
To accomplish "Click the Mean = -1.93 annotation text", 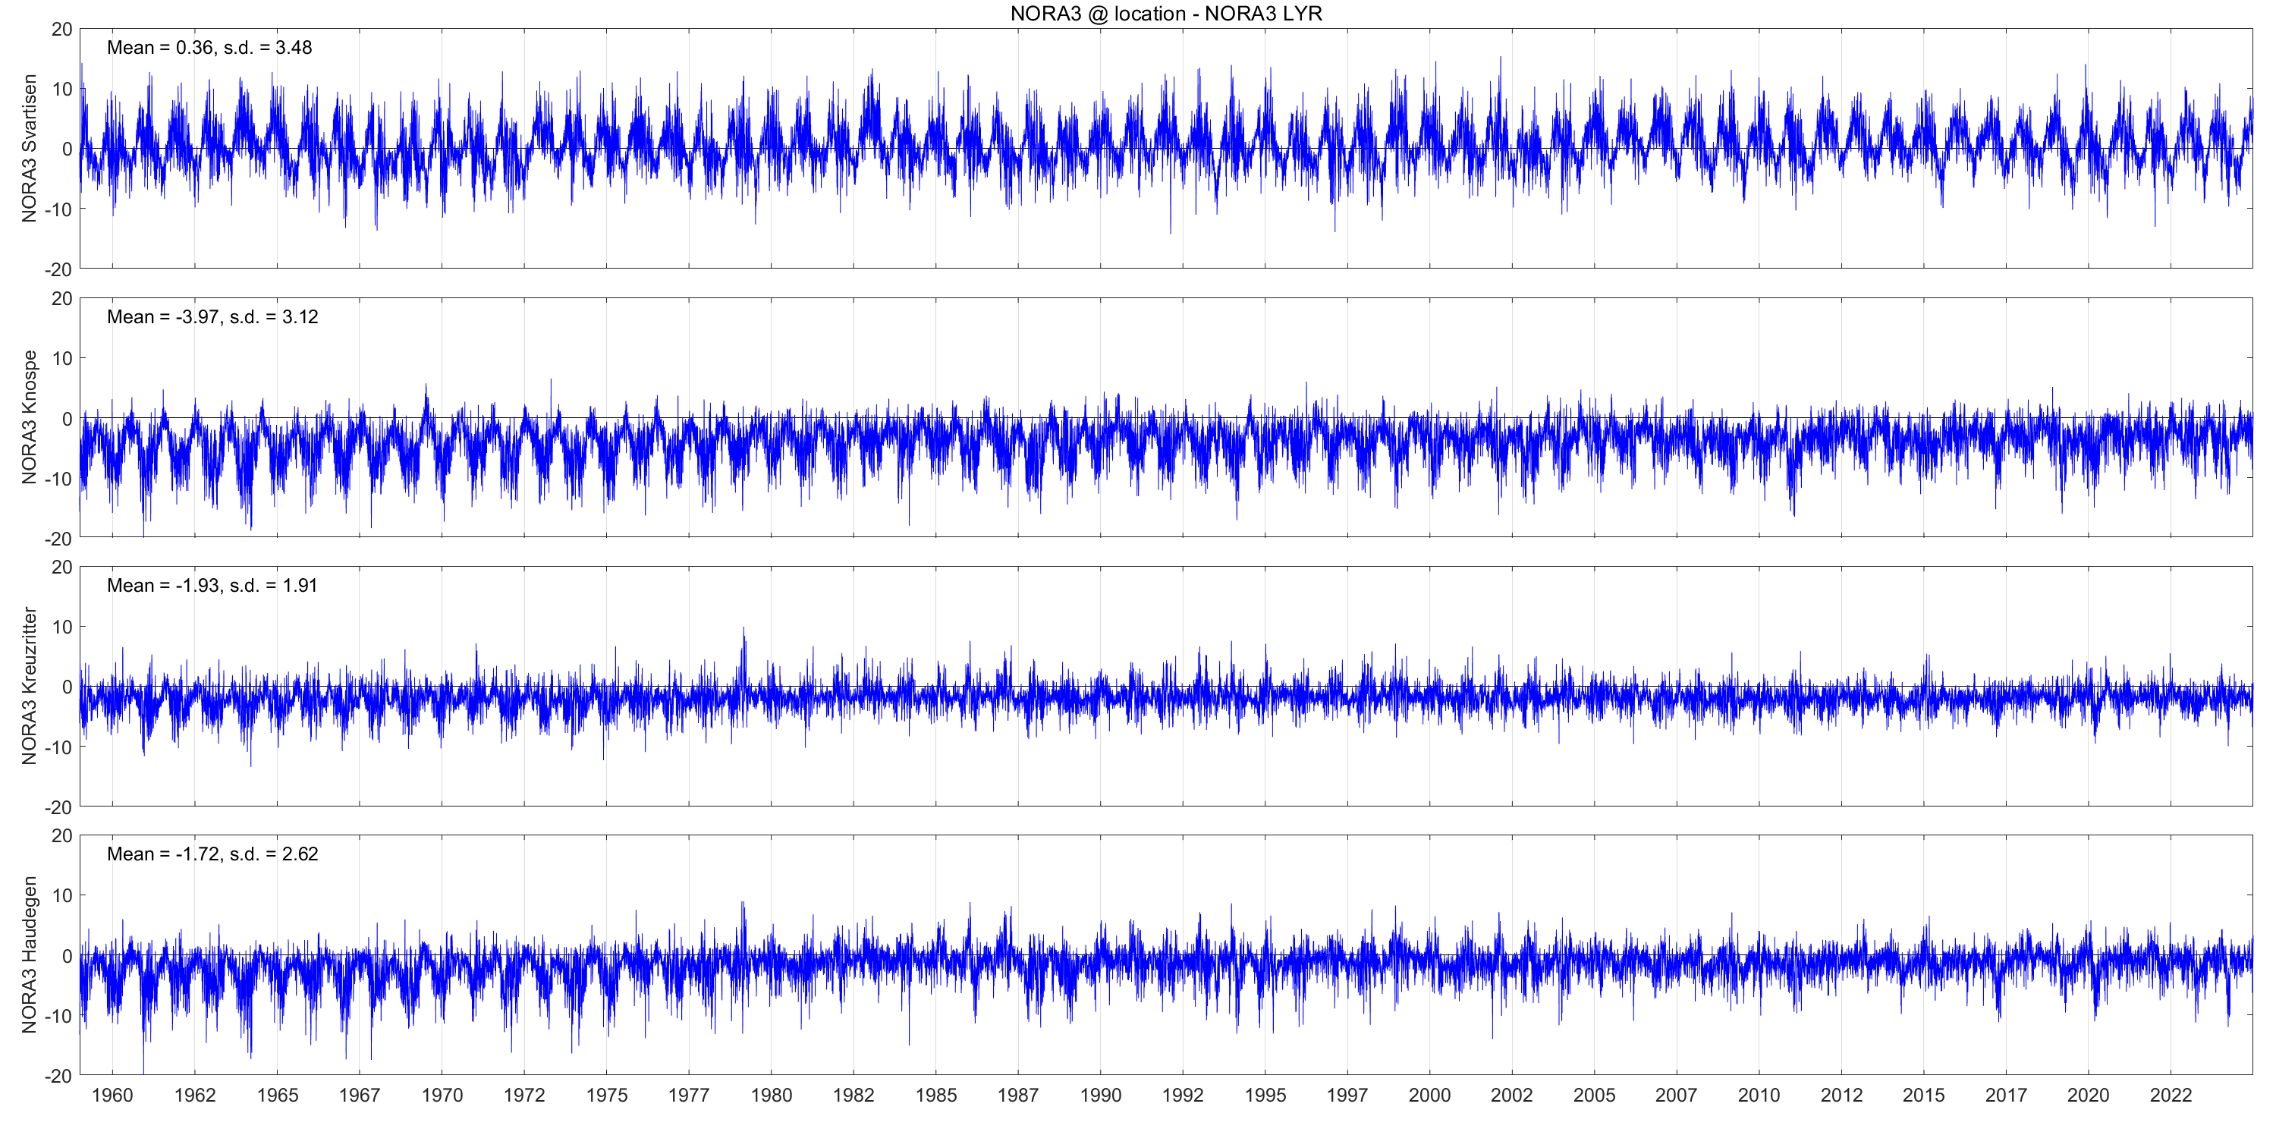I will [212, 585].
